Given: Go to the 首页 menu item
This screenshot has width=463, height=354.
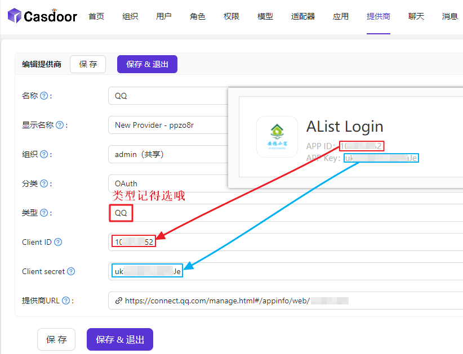Looking at the screenshot, I should (x=96, y=16).
